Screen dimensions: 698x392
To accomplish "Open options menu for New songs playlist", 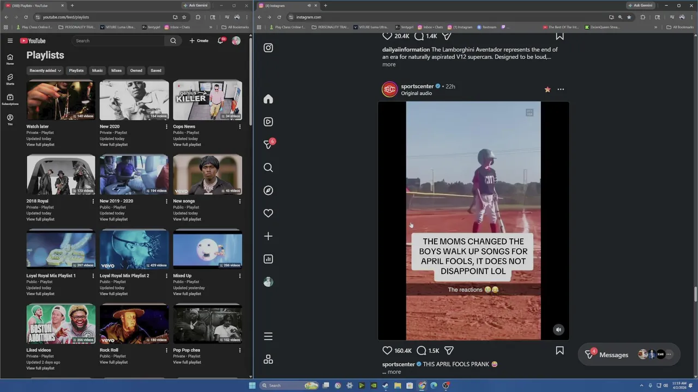I will click(239, 201).
